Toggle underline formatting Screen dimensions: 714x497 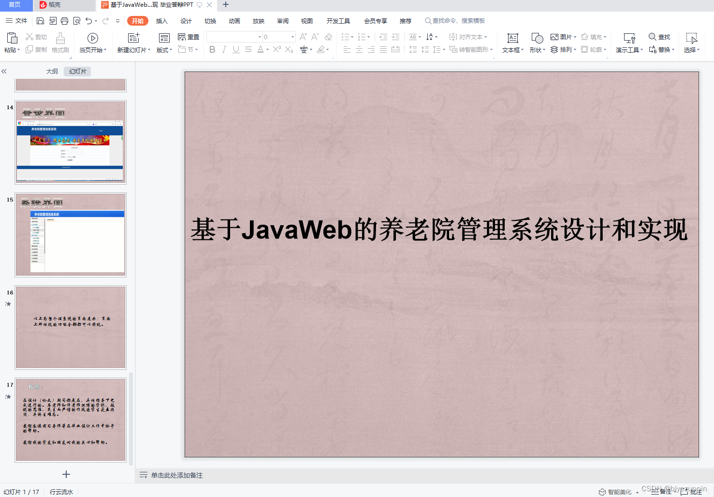tap(235, 49)
